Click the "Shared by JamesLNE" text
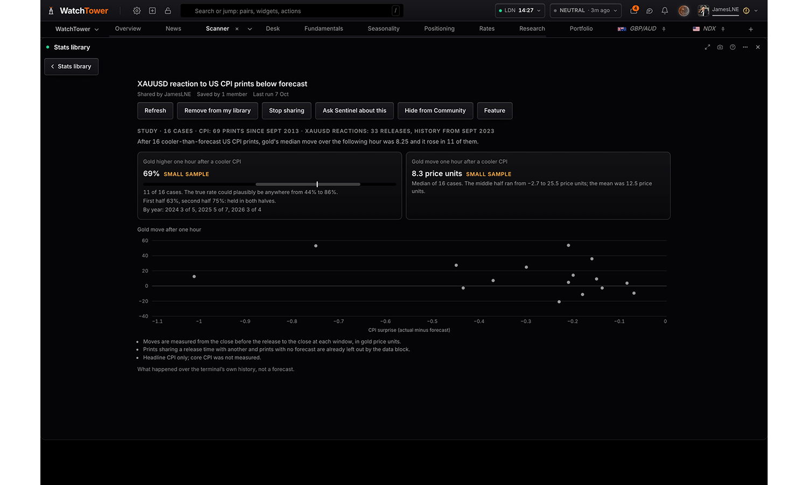This screenshot has width=808, height=485. pos(164,94)
